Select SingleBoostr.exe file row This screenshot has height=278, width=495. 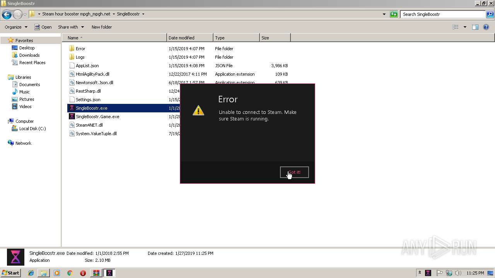124,108
